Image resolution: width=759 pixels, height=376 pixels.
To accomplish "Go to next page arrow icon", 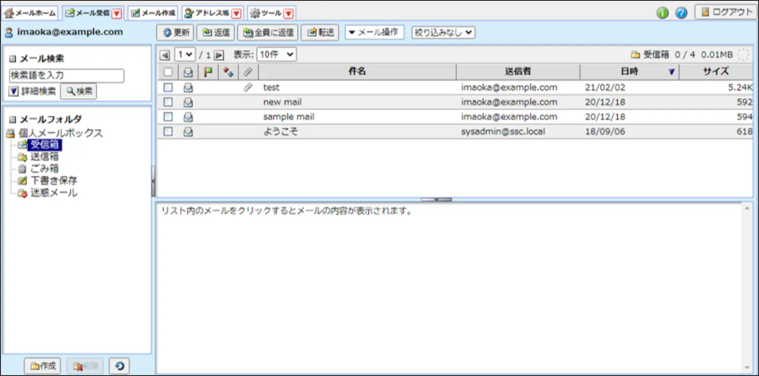I will coord(219,55).
